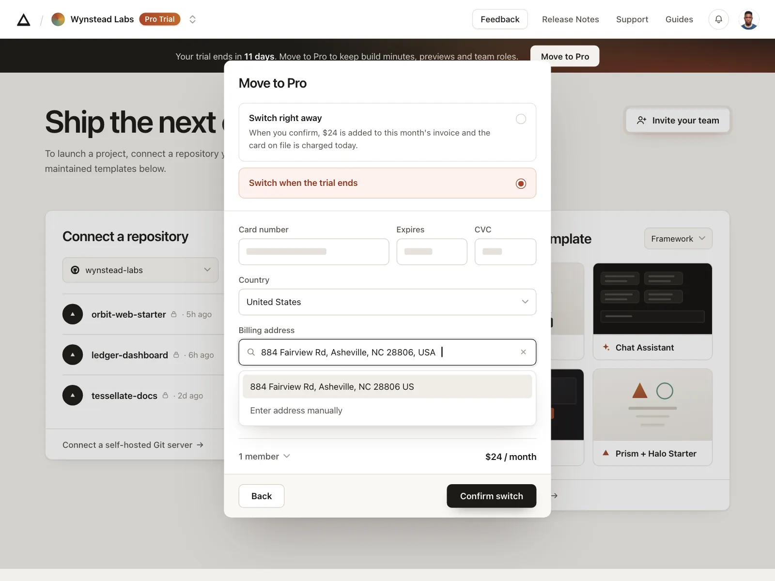The image size is (775, 581).
Task: Expand the 1 member dropdown
Action: (264, 457)
